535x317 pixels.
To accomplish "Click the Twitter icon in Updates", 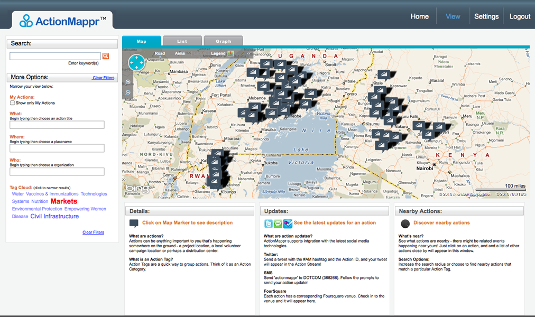I will [269, 223].
